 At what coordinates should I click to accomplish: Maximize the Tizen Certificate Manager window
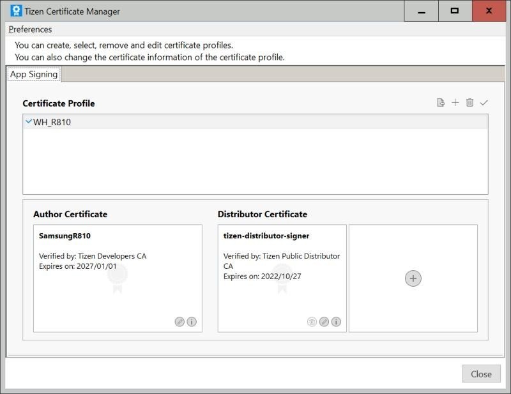coord(455,11)
